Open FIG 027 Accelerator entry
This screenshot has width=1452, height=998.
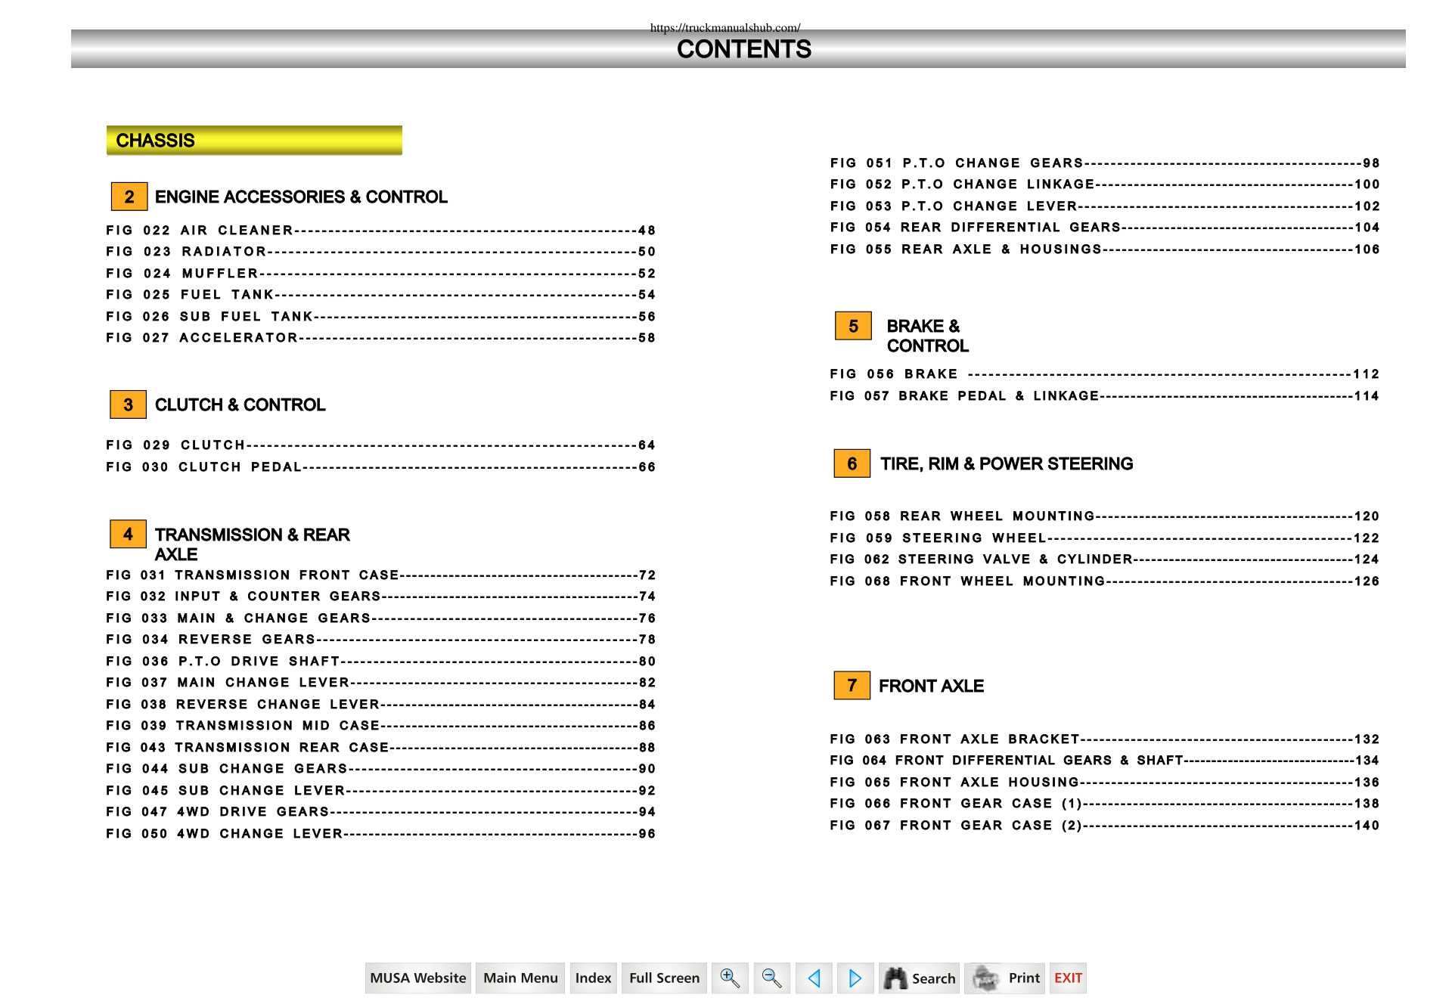coord(381,338)
